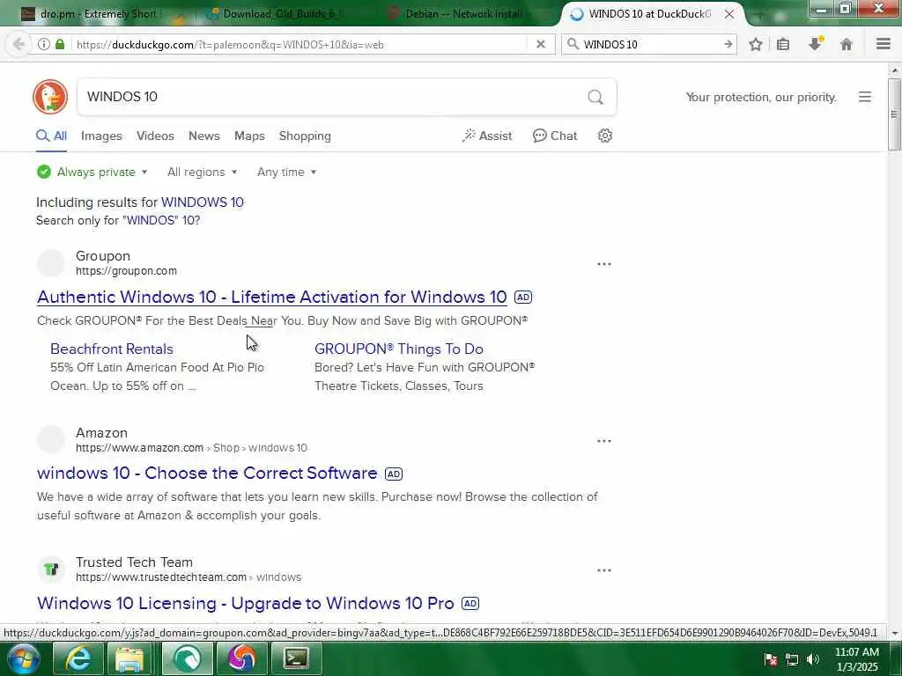902x676 pixels.
Task: Click the scrollbar down arrow
Action: [895, 634]
